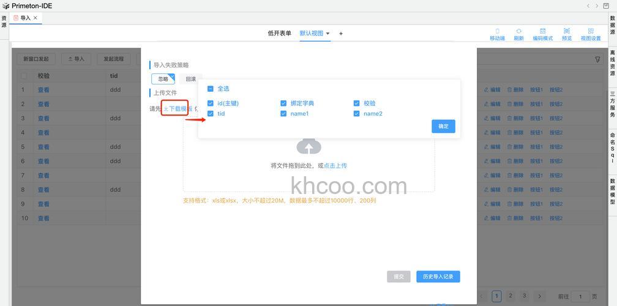The width and height of the screenshot is (617, 306).
Task: Open the 数据源 side panel
Action: pos(612,24)
